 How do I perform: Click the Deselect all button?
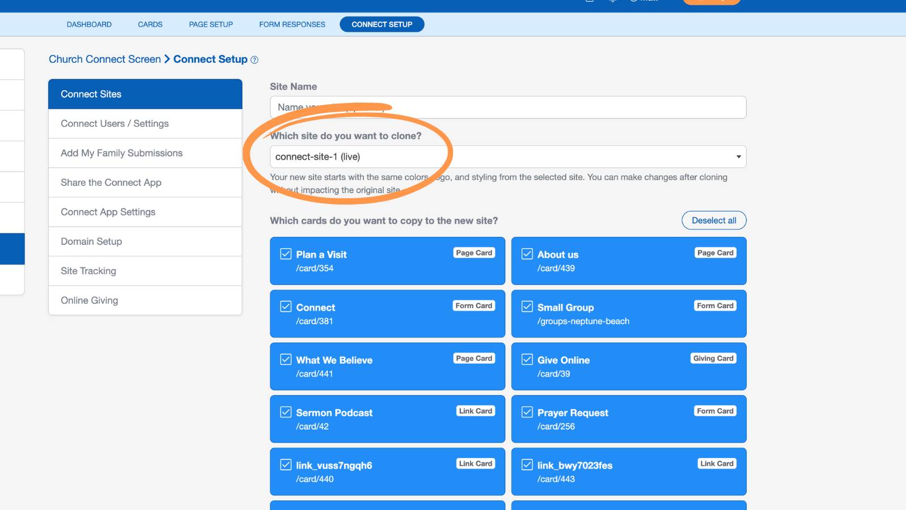pyautogui.click(x=714, y=220)
